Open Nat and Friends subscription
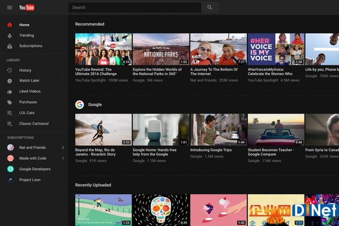339x226 pixels. [32, 147]
